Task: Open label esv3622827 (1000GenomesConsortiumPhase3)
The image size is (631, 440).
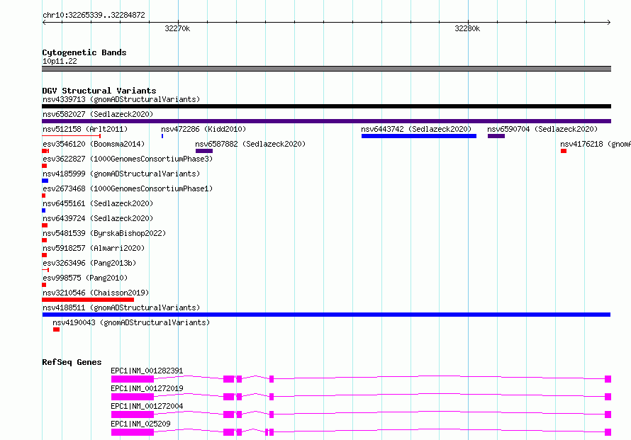Action: coord(128,159)
